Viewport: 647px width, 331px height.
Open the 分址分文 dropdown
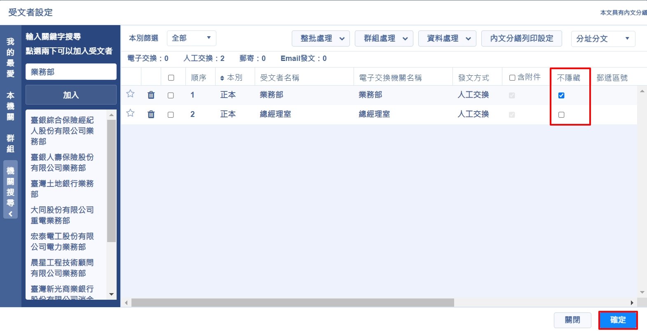click(x=602, y=39)
